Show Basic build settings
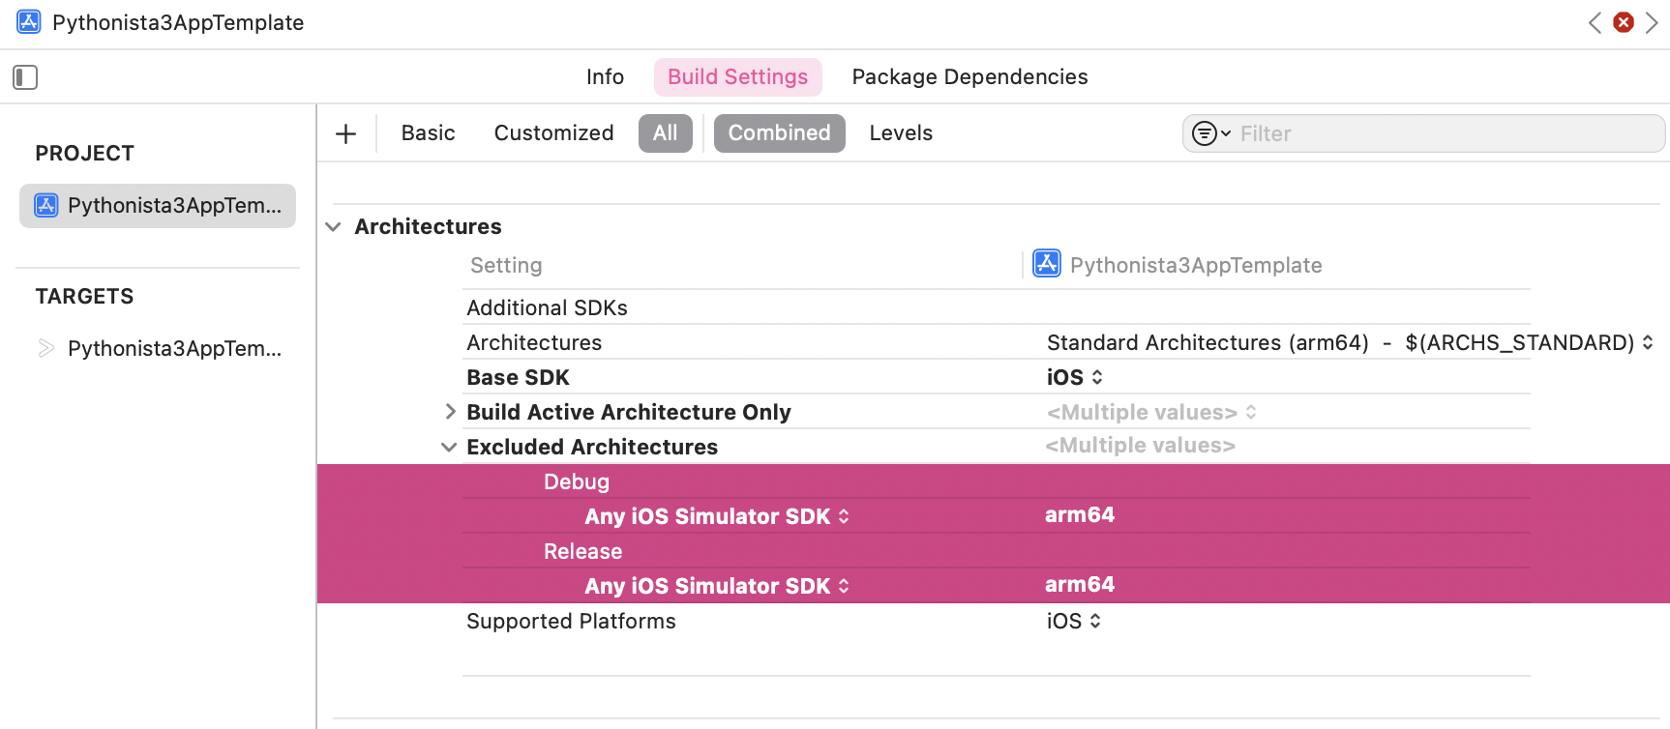This screenshot has width=1670, height=729. click(428, 133)
